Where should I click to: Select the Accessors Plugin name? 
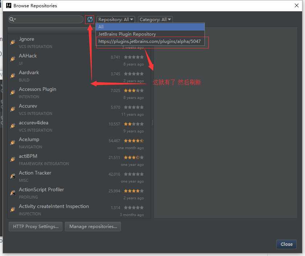[37, 89]
